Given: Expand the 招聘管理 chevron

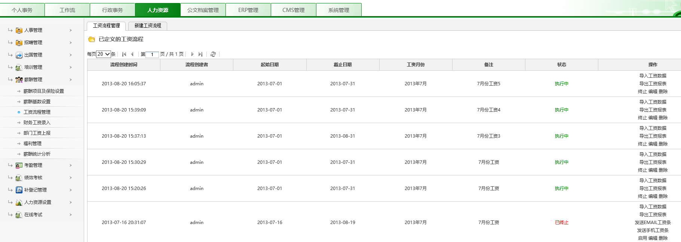Looking at the screenshot, I should (71, 43).
